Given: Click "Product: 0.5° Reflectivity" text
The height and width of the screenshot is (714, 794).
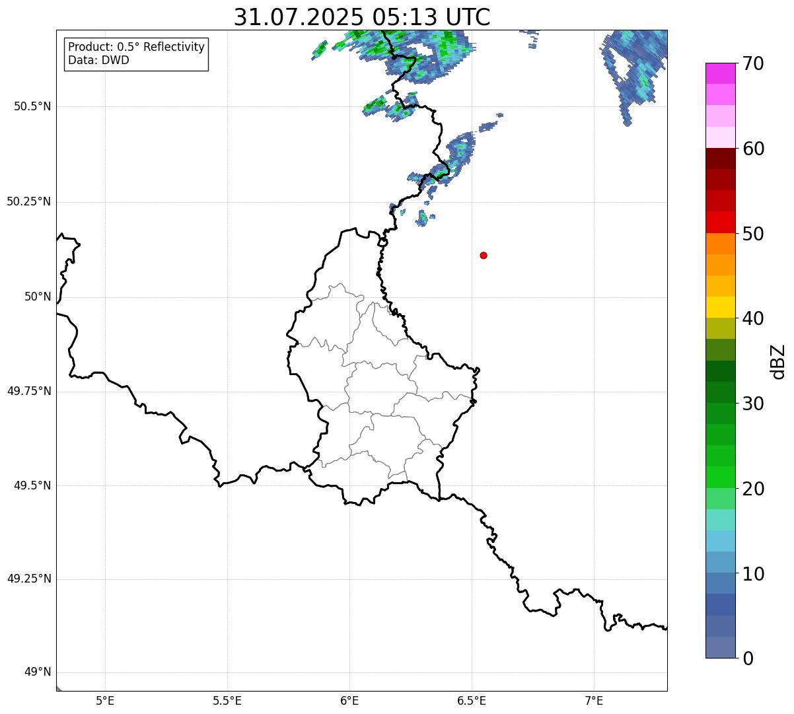Looking at the screenshot, I should tap(136, 48).
